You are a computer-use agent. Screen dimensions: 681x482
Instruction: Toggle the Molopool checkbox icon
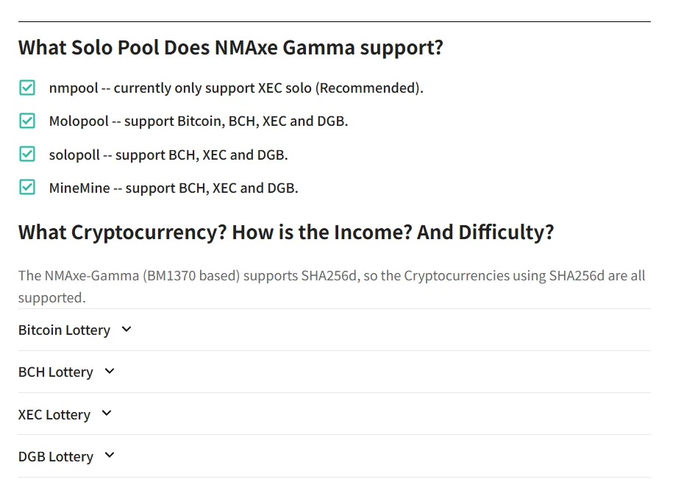[27, 121]
